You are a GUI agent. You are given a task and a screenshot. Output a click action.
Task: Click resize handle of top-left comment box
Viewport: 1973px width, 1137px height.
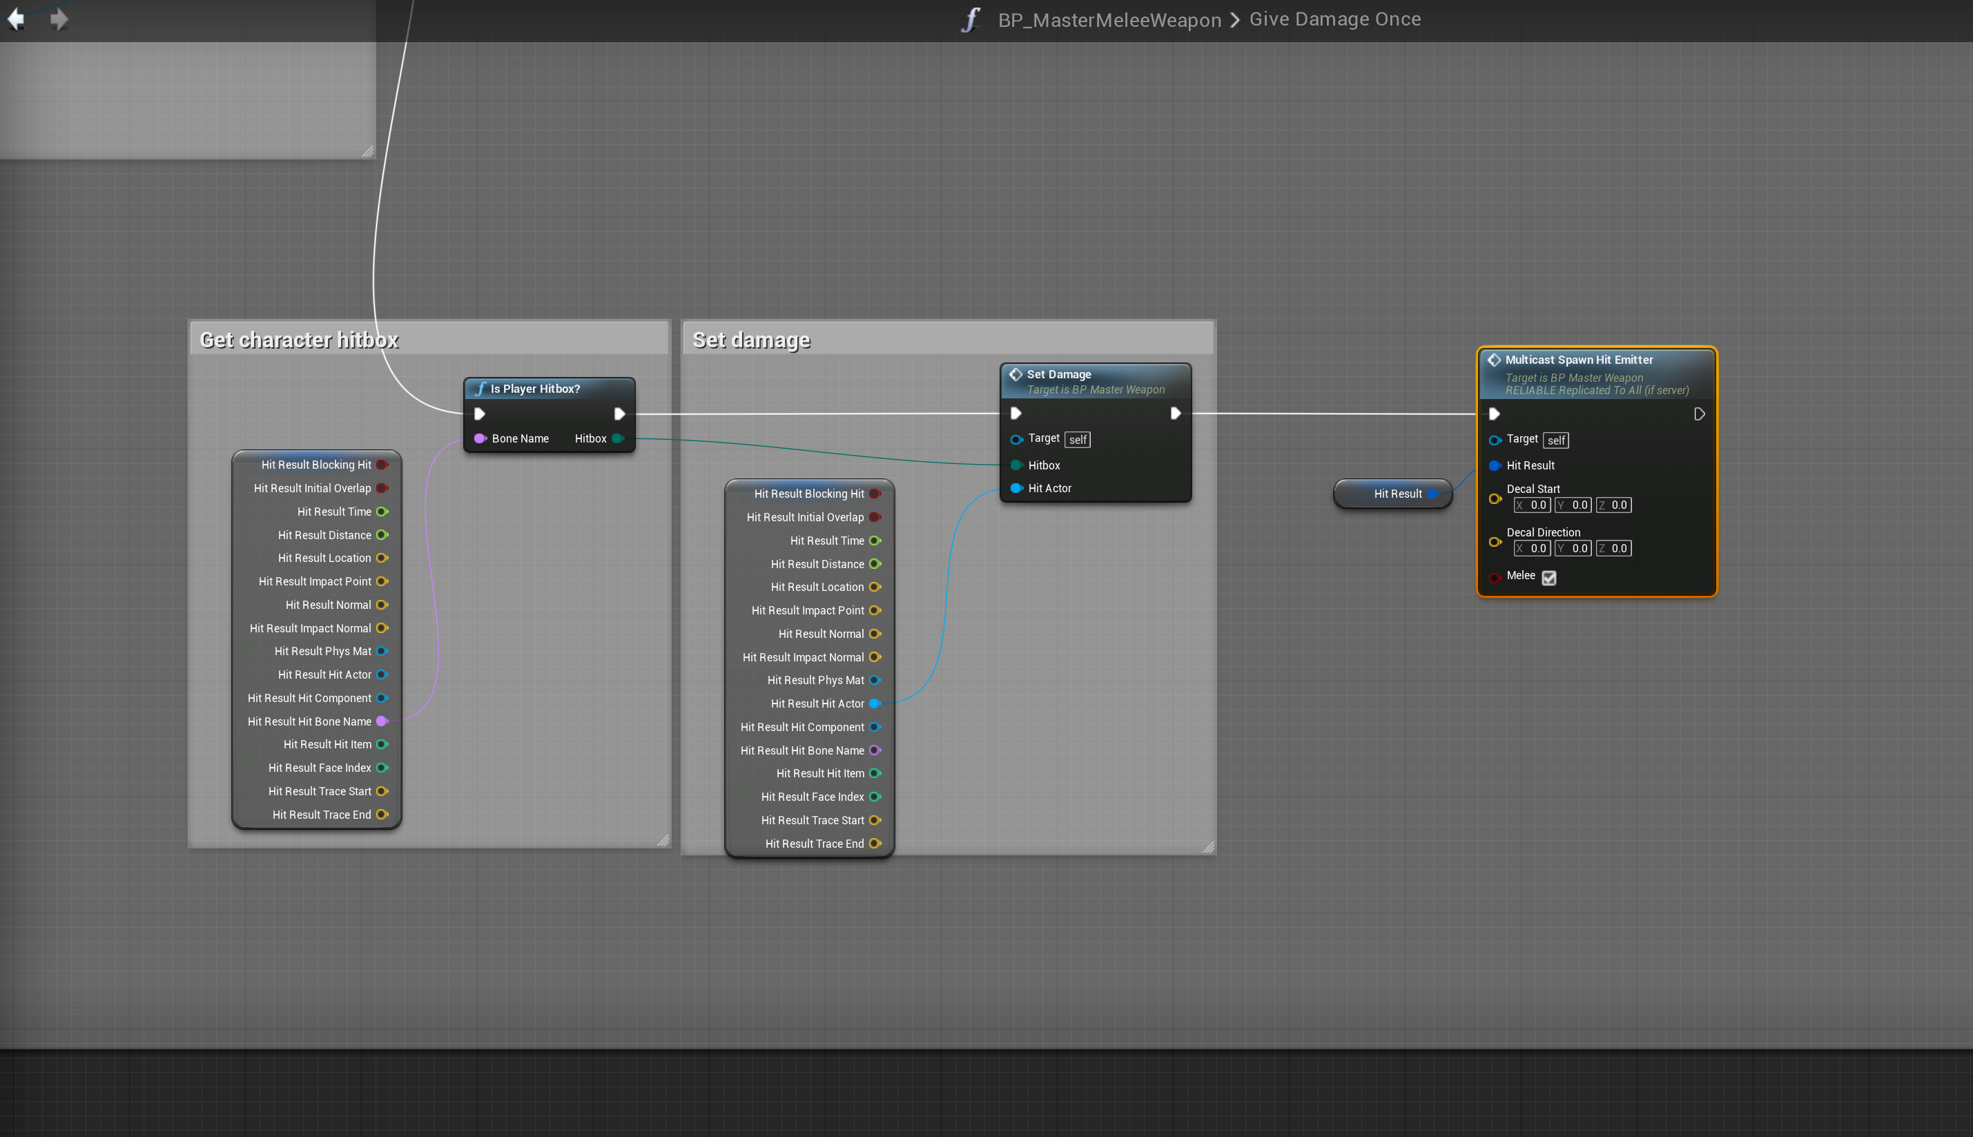click(368, 151)
